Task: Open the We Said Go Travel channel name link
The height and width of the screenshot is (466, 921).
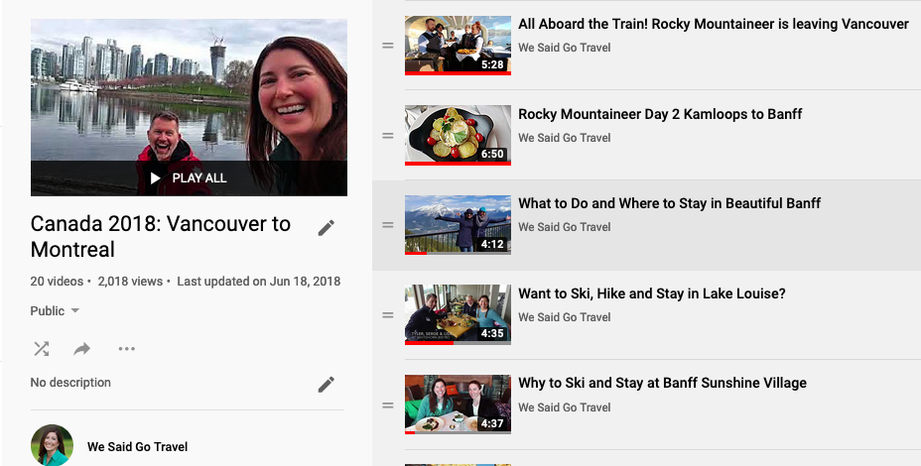Action: tap(137, 447)
